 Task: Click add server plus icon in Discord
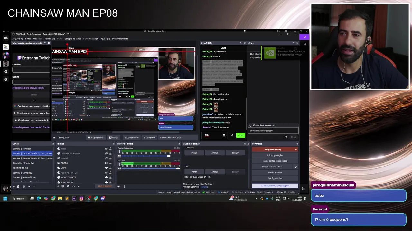click(x=6, y=71)
